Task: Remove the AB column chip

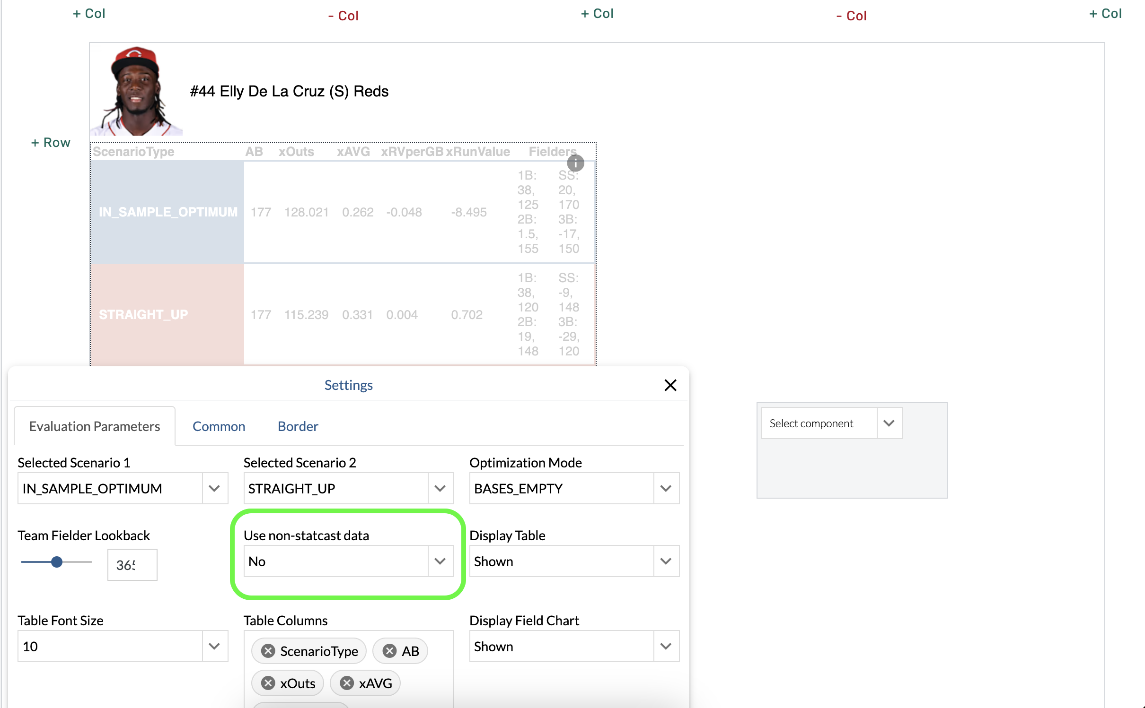Action: pos(388,651)
